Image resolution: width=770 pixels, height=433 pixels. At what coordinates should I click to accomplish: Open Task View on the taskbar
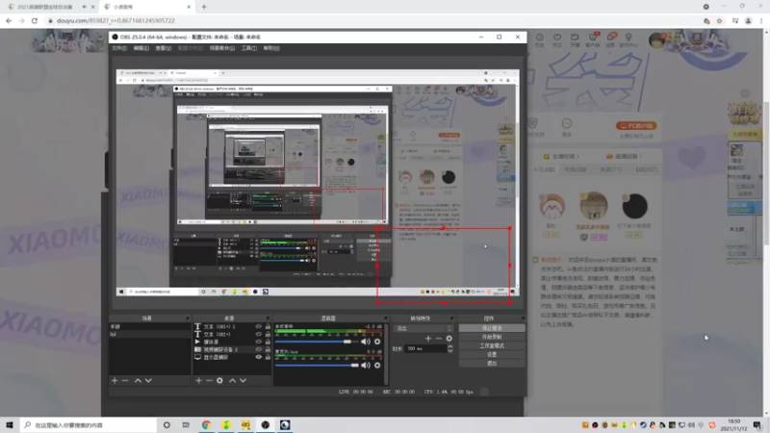186,424
